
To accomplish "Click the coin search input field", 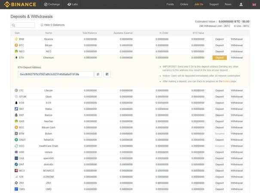I will point(23,25).
